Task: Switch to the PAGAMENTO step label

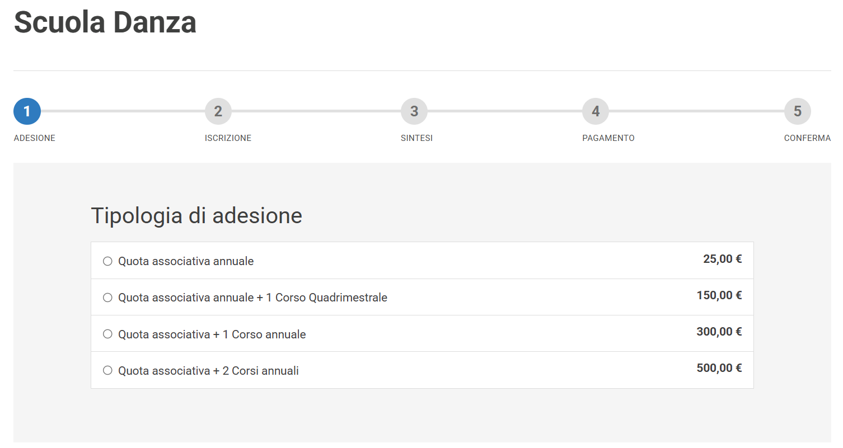Action: pos(608,138)
